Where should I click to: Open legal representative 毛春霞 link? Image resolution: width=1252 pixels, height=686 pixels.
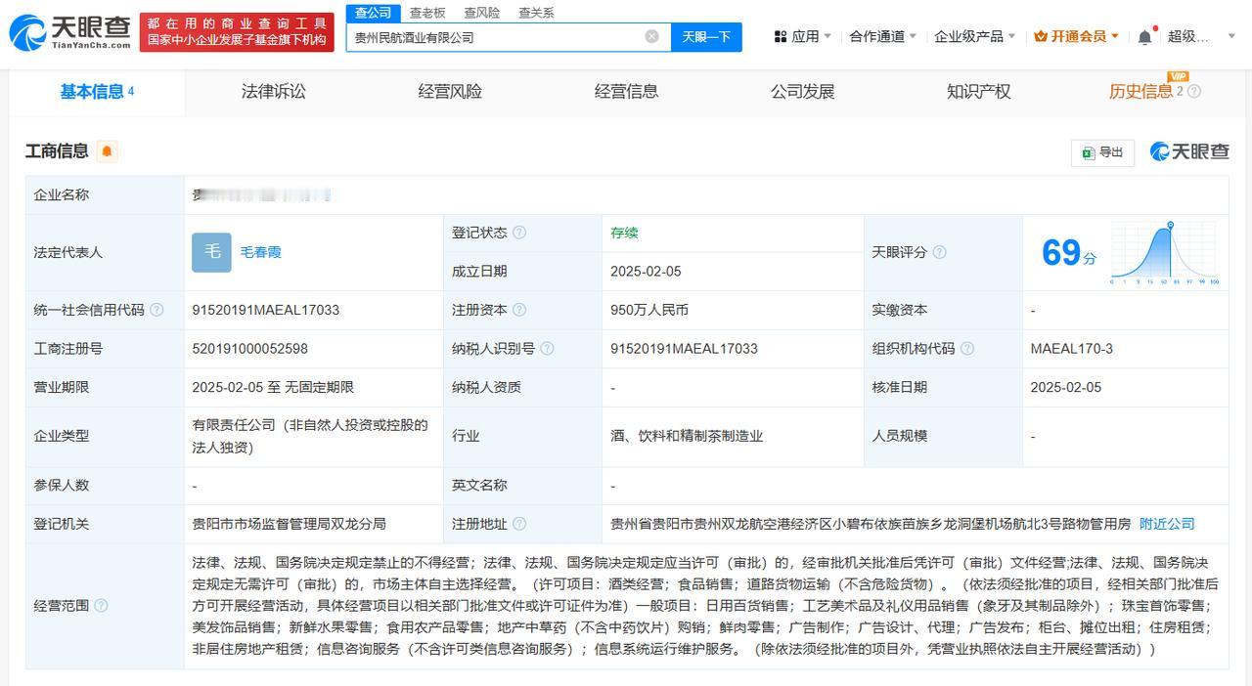[x=260, y=252]
